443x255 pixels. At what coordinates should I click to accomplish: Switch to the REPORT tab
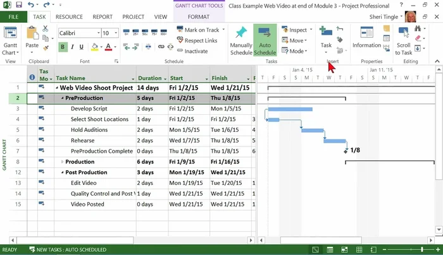(x=103, y=17)
